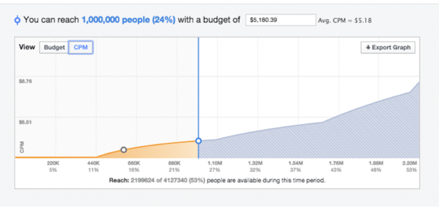Select the gray circle handle on orange curve
This screenshot has width=439, height=207.
click(x=123, y=150)
